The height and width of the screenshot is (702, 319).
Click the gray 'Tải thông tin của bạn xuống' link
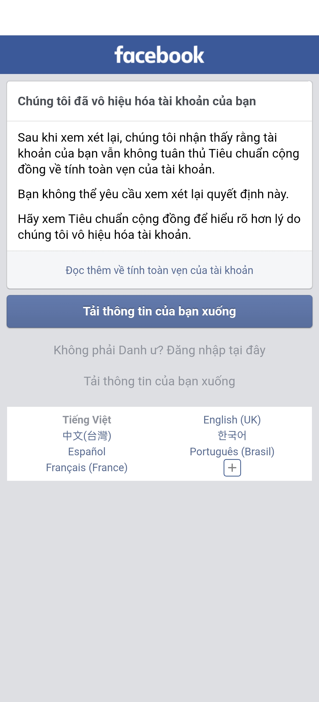coord(159,381)
